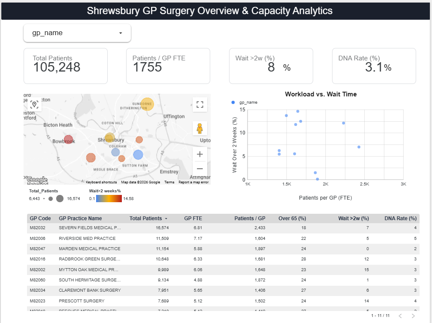
Task: Click the 16,574 total patients cell
Action: [162, 228]
